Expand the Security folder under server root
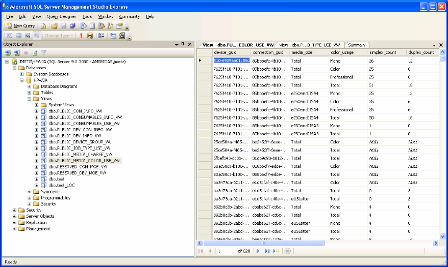Image resolution: width=448 pixels, height=267 pixels. tap(15, 210)
